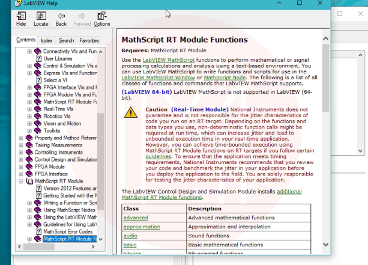Click the tree's vertical scrollbar thumb
Viewport: 368px width, 265px height.
click(x=101, y=161)
